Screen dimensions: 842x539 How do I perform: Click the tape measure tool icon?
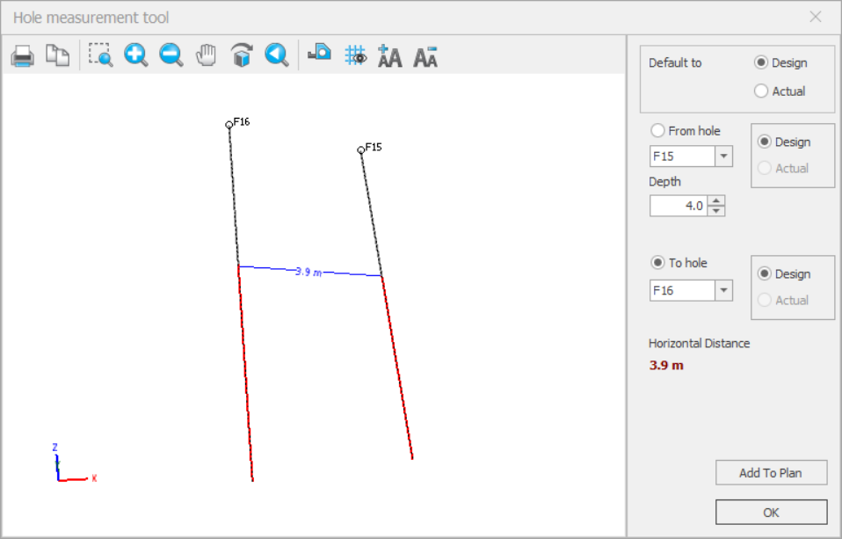pyautogui.click(x=320, y=54)
